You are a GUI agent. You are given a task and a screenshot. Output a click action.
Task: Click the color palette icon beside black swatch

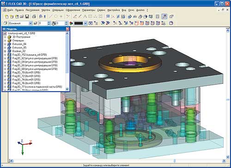[x=71, y=23]
